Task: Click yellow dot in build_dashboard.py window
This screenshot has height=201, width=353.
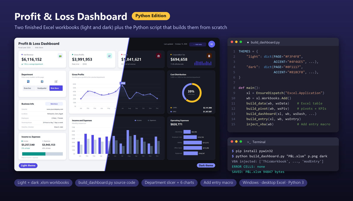Action: (x=237, y=42)
